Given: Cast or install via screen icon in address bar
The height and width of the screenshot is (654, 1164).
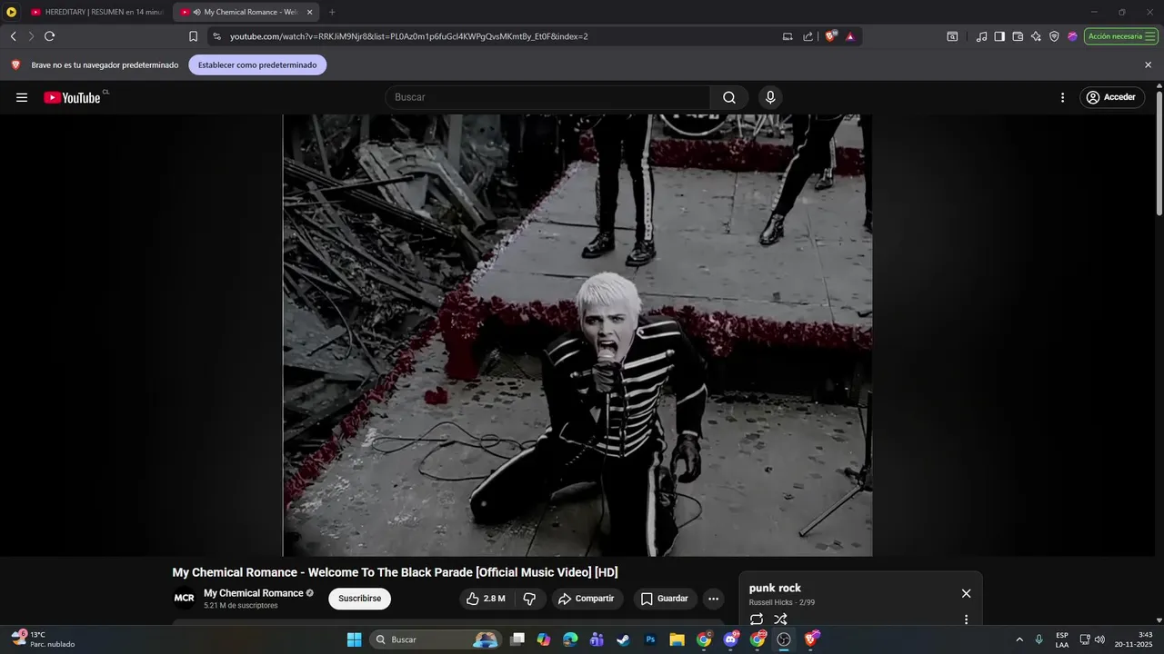Looking at the screenshot, I should [788, 36].
